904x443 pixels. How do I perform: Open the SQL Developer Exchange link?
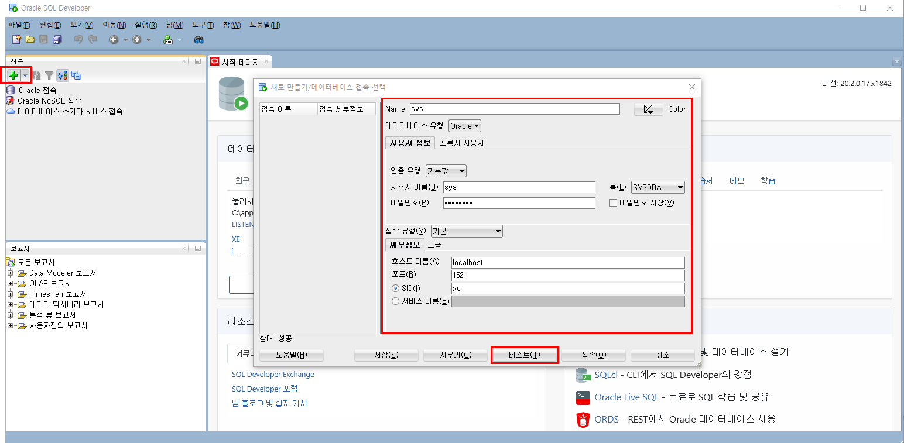(273, 375)
